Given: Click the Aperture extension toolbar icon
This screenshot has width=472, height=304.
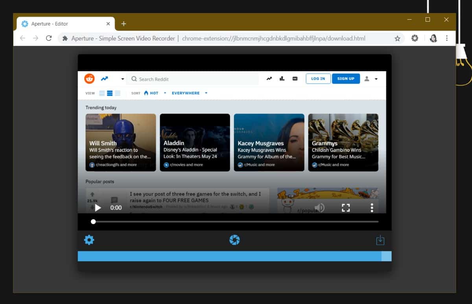Looking at the screenshot, I should click(415, 38).
